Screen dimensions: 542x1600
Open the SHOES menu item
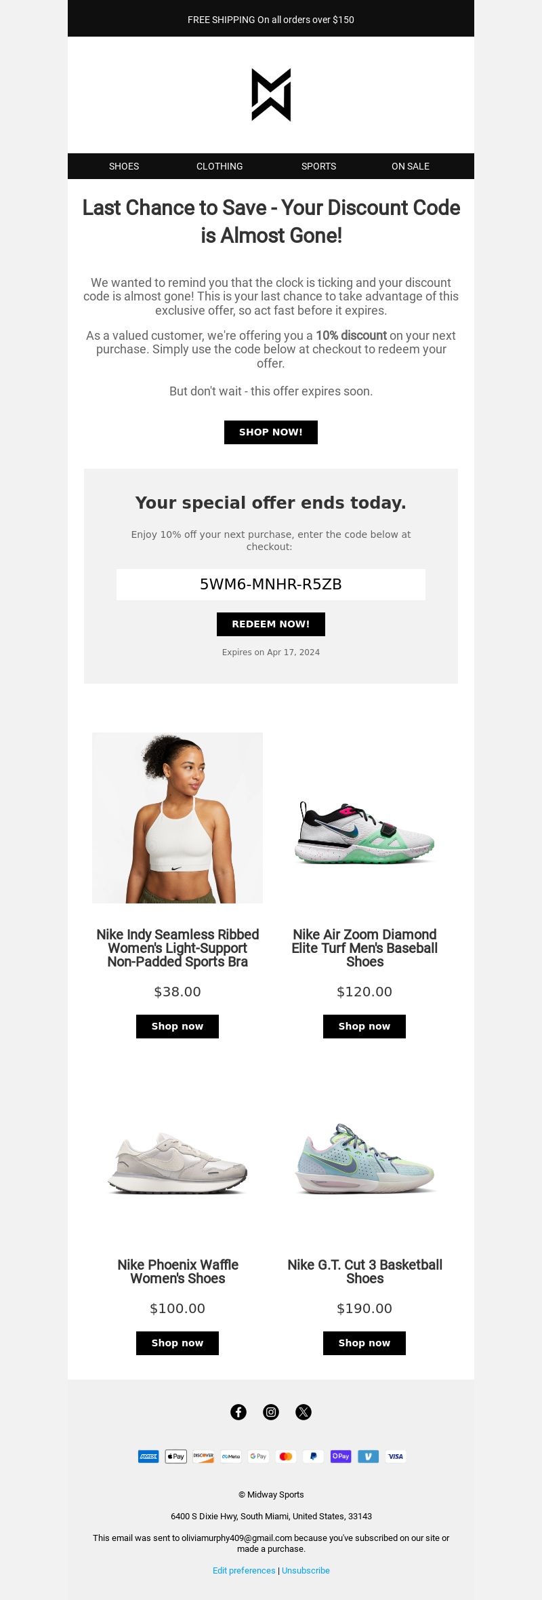(x=124, y=166)
